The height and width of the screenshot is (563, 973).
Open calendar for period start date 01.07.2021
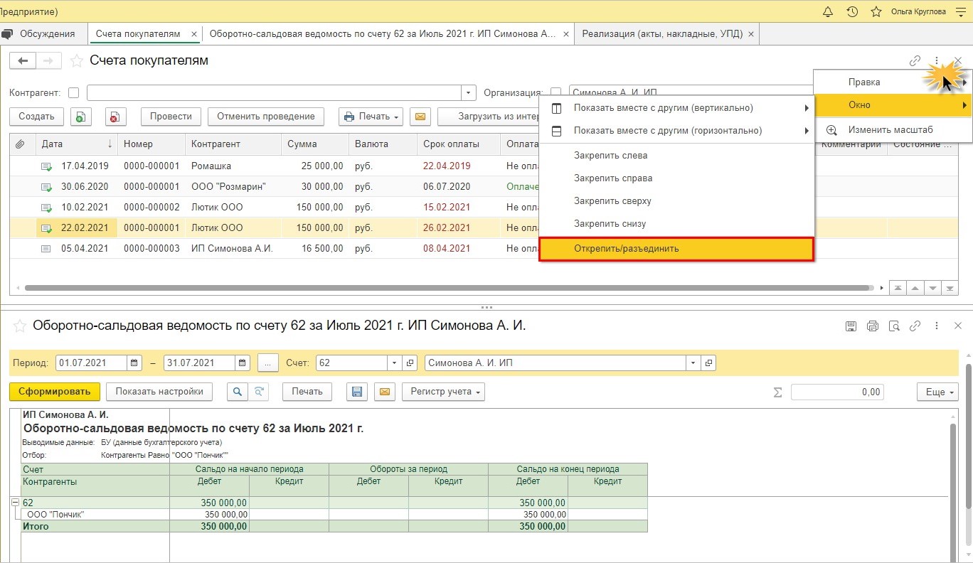pos(135,363)
